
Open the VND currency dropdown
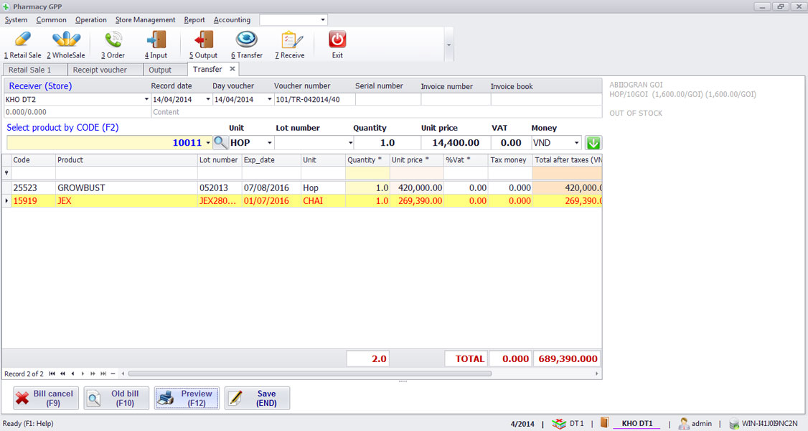click(576, 142)
